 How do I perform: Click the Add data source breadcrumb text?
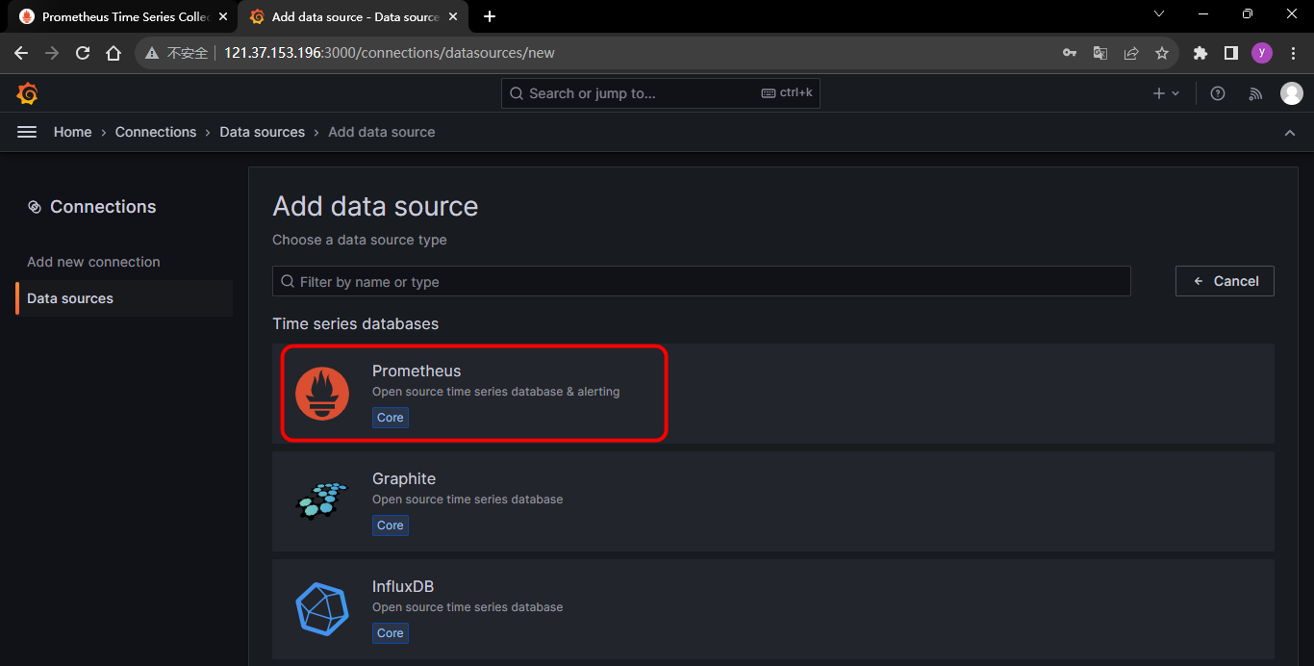click(382, 132)
